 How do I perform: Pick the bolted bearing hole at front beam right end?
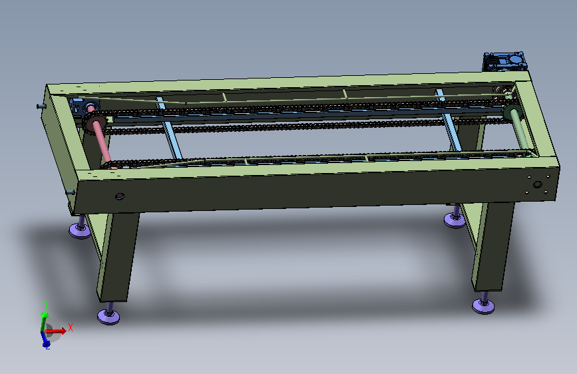537,184
